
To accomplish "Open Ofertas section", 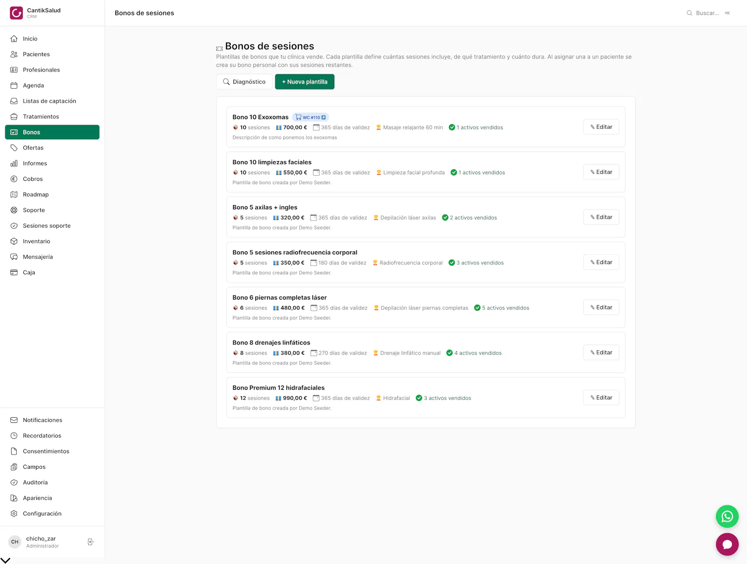I will tap(52, 148).
